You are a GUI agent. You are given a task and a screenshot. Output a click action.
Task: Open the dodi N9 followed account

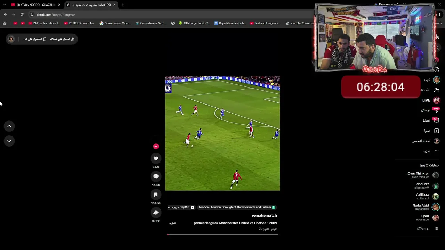click(427, 186)
